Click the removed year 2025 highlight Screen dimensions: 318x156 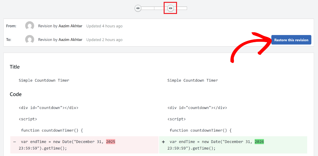pos(111,142)
